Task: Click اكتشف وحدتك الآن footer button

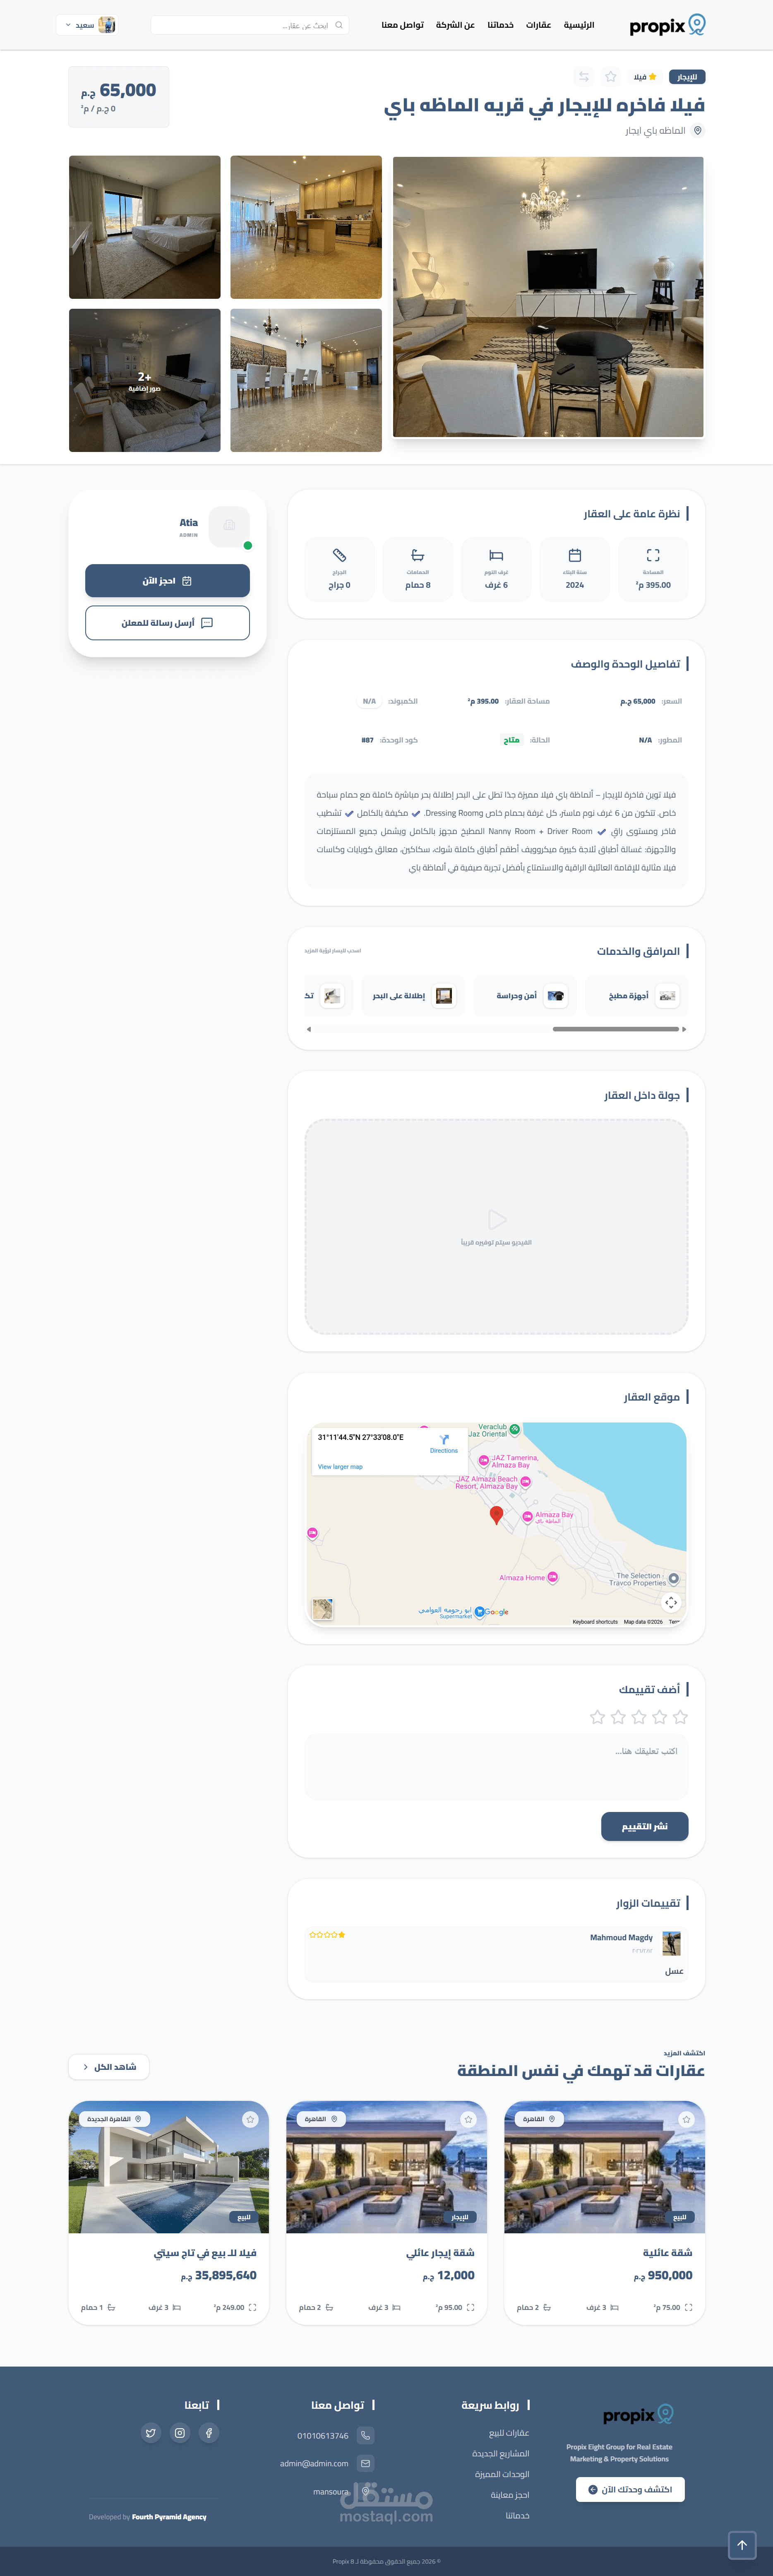Action: pos(630,2489)
